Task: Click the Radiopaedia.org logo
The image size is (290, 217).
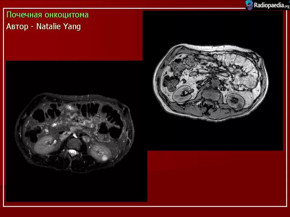Action: [268, 5]
